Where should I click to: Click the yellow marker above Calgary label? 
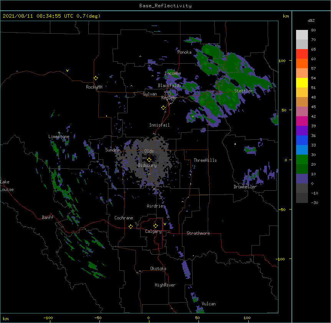(156, 226)
